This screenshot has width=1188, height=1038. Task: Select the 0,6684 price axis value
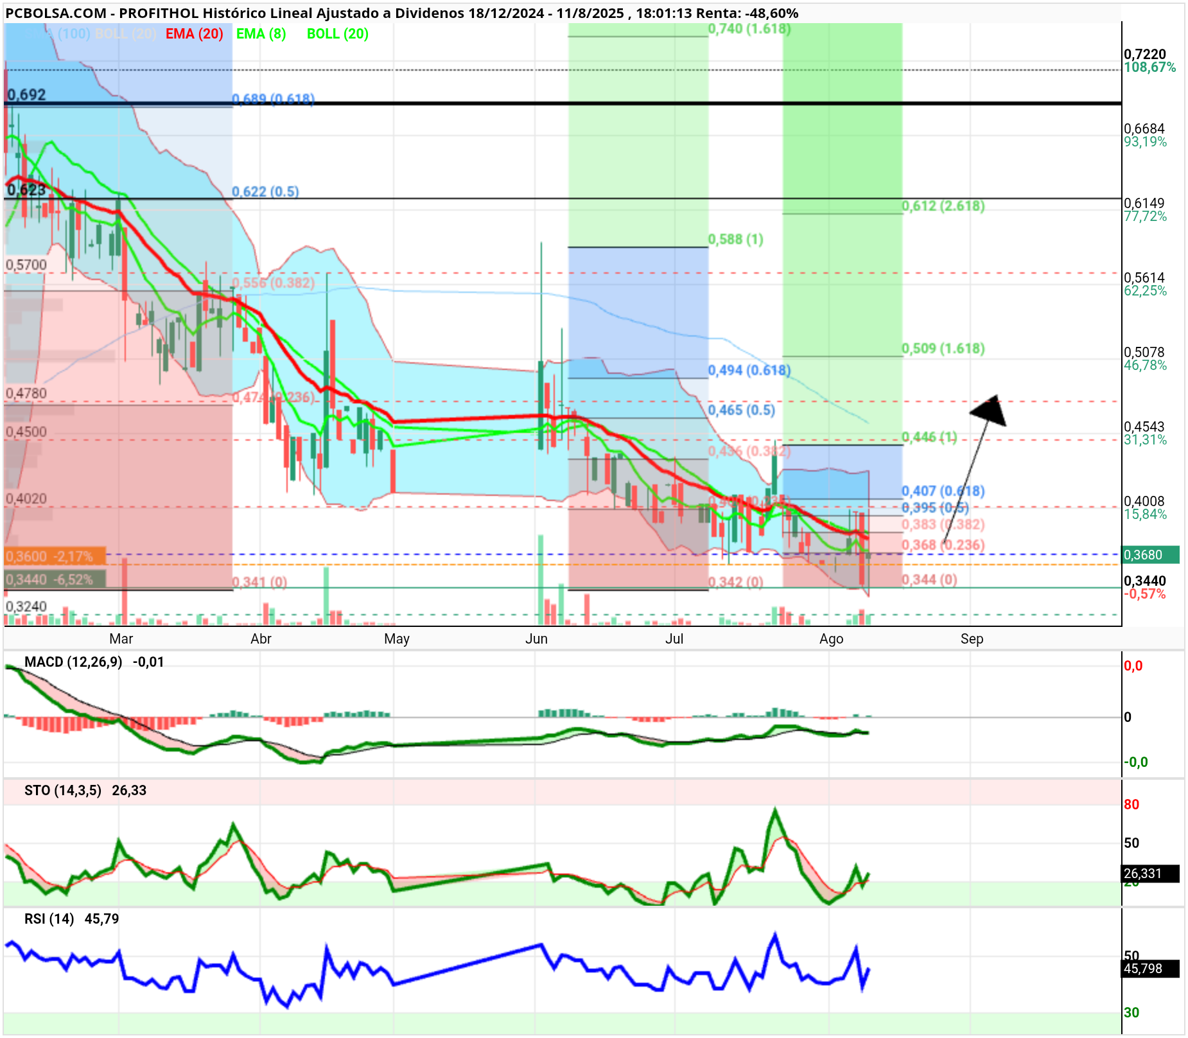coord(1145,128)
